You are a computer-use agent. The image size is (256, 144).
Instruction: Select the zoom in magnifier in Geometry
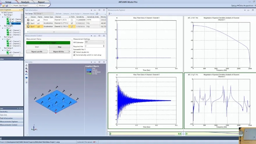coord(26,72)
